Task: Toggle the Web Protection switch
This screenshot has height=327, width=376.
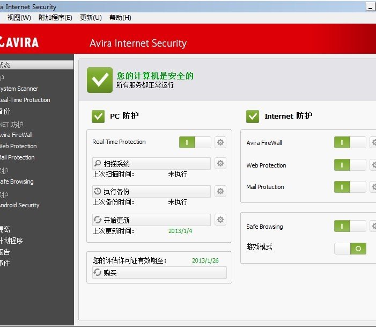Action: pyautogui.click(x=350, y=165)
